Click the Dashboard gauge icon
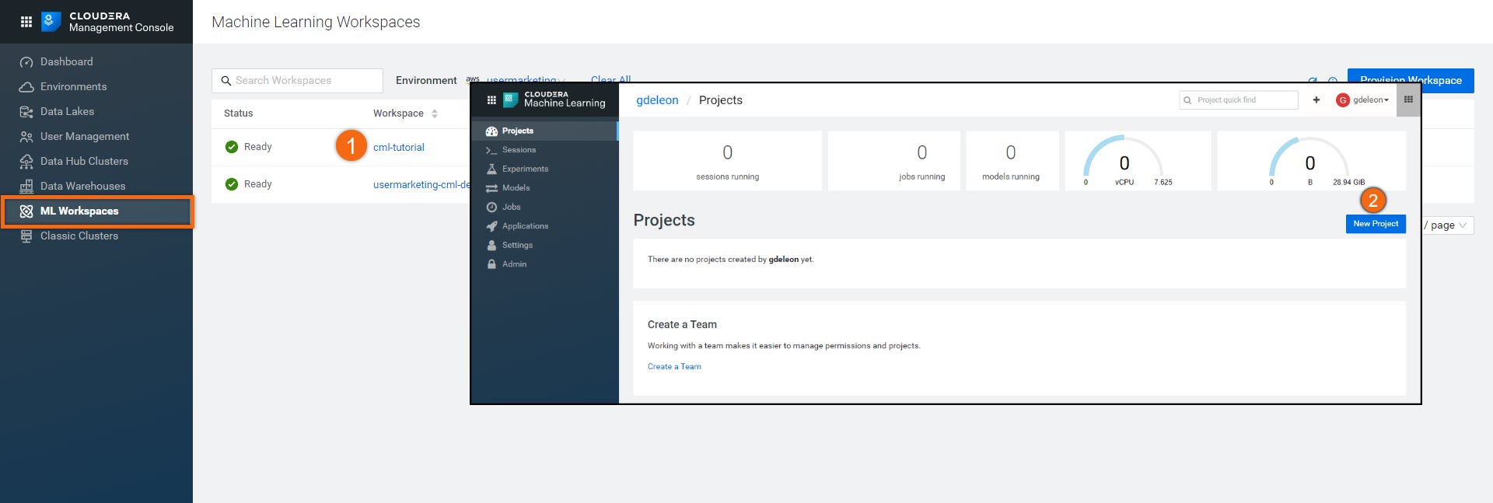Viewport: 1493px width, 503px height. click(26, 62)
